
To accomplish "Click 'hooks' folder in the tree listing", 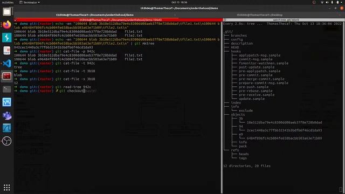I will click(236, 51).
